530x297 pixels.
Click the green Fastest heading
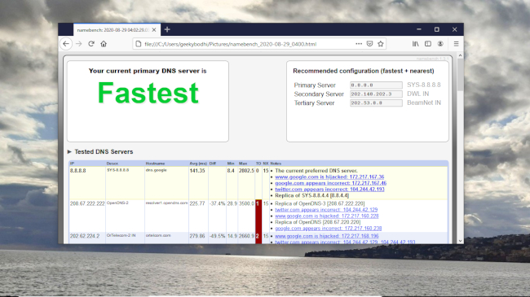[148, 93]
